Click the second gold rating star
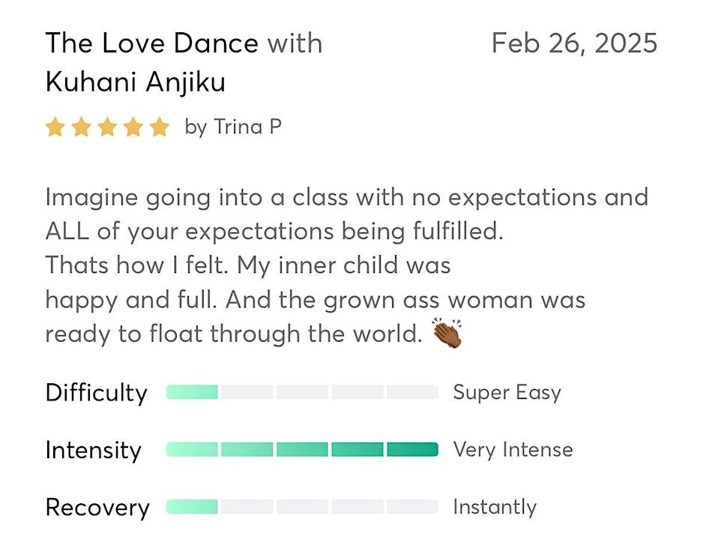The width and height of the screenshot is (703, 555). click(81, 127)
